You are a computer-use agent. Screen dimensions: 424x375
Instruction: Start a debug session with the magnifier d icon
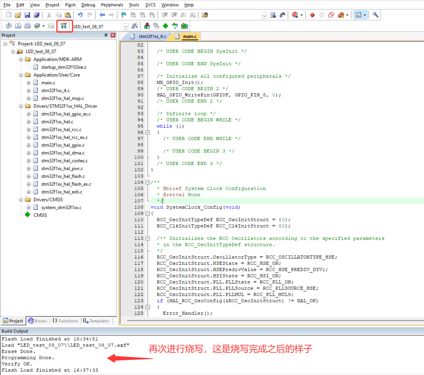(295, 15)
